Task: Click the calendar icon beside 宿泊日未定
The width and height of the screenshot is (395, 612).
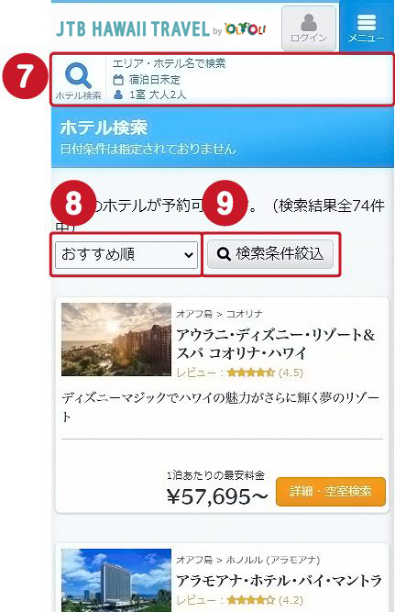Action: click(x=118, y=80)
